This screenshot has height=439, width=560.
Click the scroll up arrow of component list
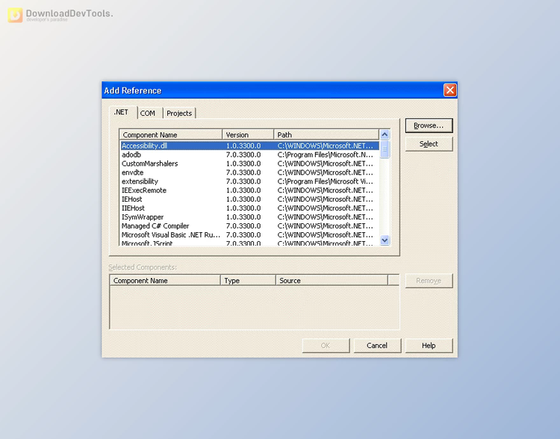pos(385,134)
